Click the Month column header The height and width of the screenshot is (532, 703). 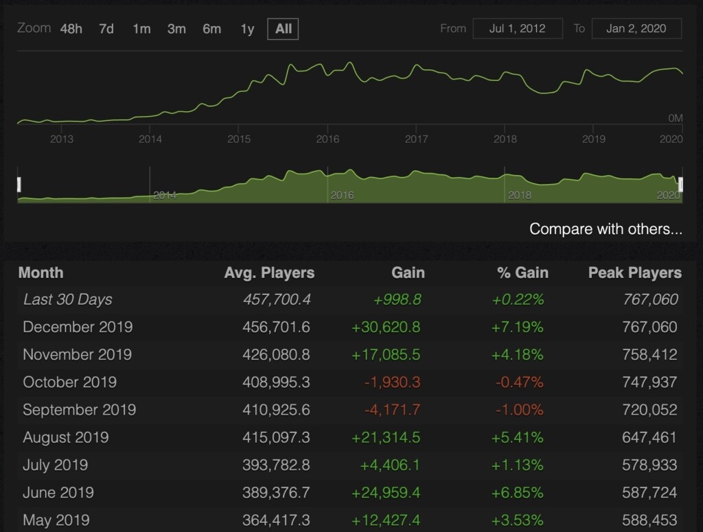click(41, 273)
